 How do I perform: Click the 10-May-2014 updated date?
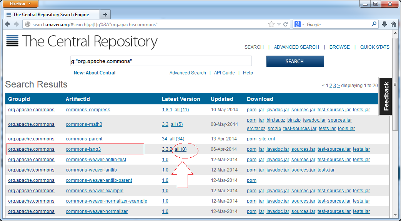[224, 110]
